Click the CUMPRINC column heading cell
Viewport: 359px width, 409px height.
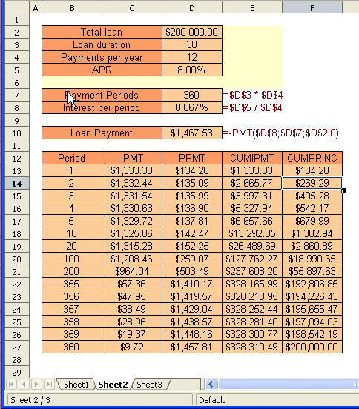pyautogui.click(x=312, y=158)
